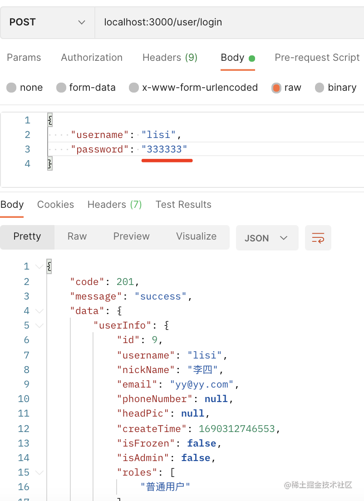Open the request Headers (9) tab
The height and width of the screenshot is (501, 364).
pyautogui.click(x=170, y=58)
